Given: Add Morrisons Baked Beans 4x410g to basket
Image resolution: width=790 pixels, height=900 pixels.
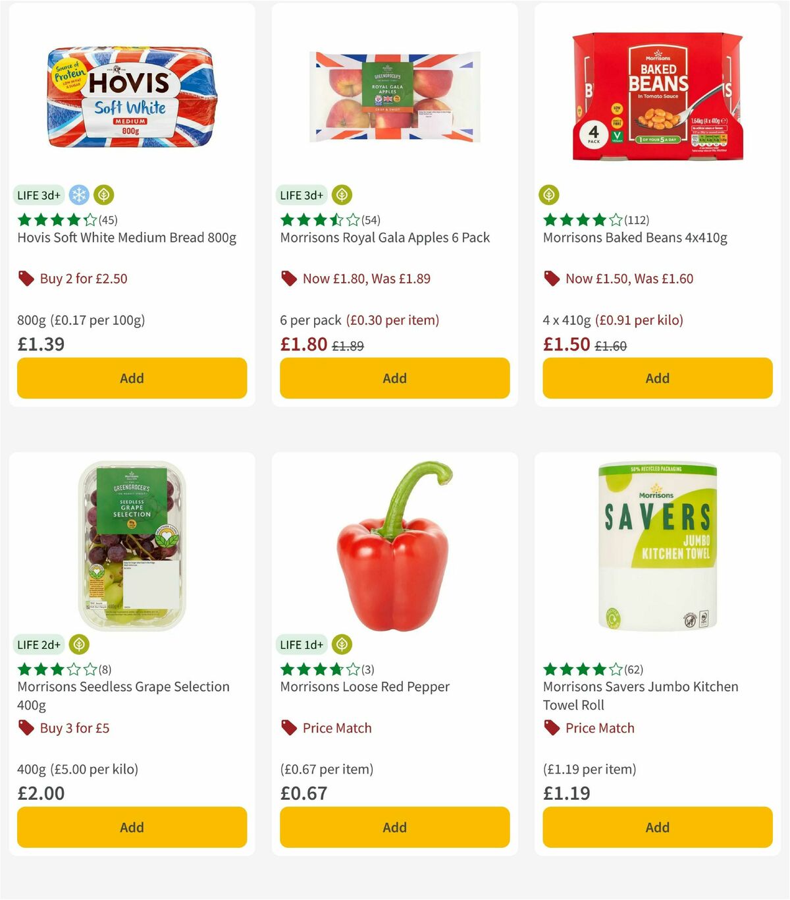Looking at the screenshot, I should (657, 378).
